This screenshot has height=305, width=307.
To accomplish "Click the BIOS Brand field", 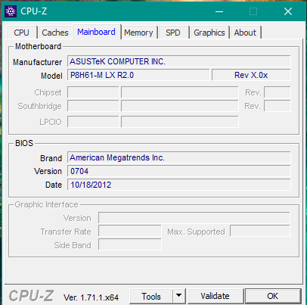I will pyautogui.click(x=179, y=157).
